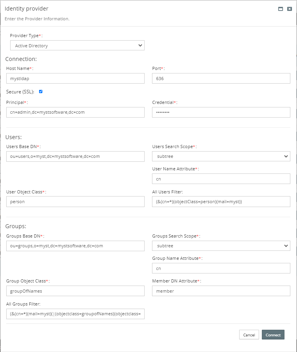Viewport: 297px width, 352px height.
Task: Focus the User Object Class field
Action: pyautogui.click(x=75, y=202)
